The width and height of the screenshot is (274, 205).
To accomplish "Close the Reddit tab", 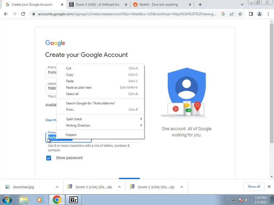I will pyautogui.click(x=190, y=5).
